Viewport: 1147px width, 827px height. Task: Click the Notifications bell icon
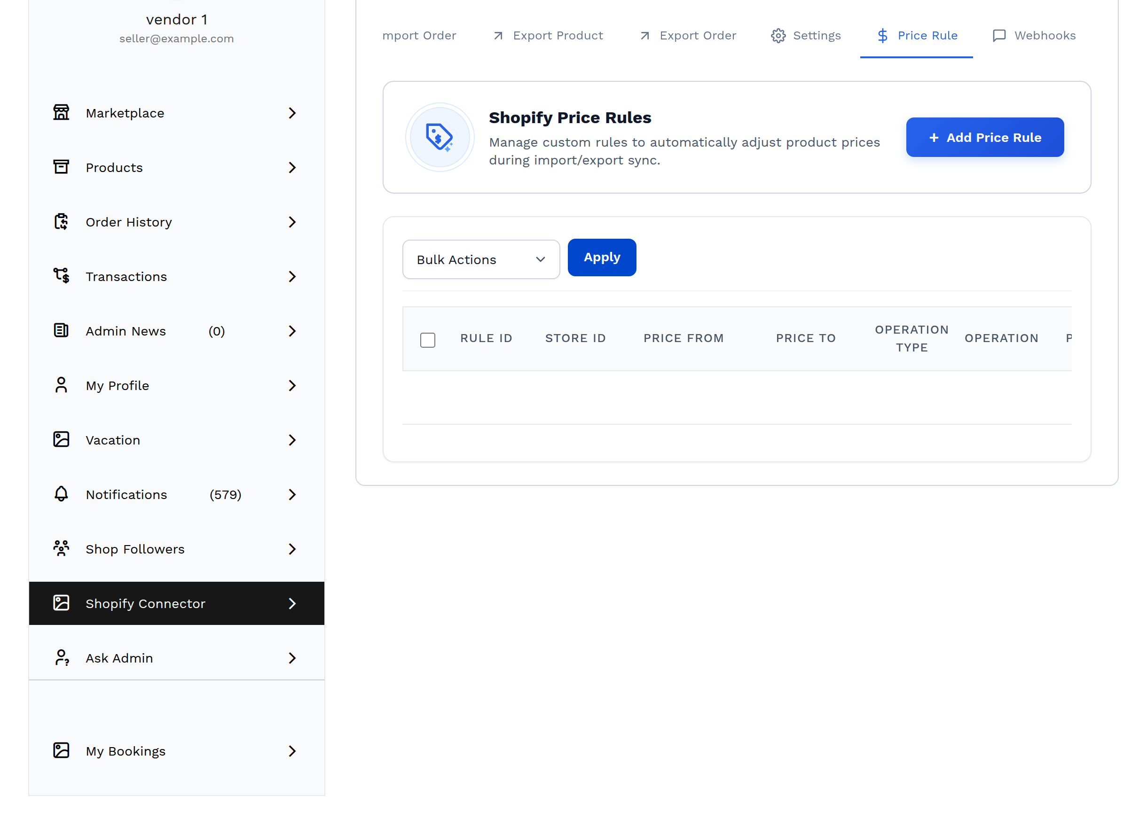point(61,495)
